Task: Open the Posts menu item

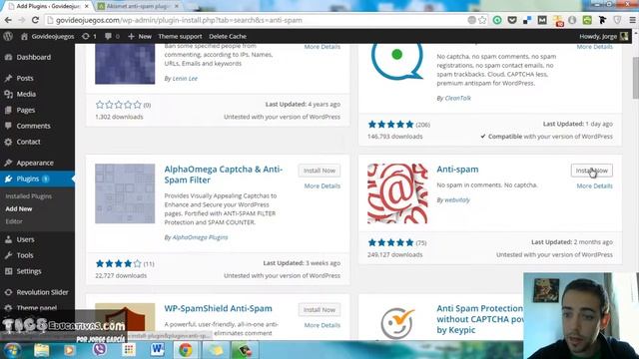Action: 25,78
